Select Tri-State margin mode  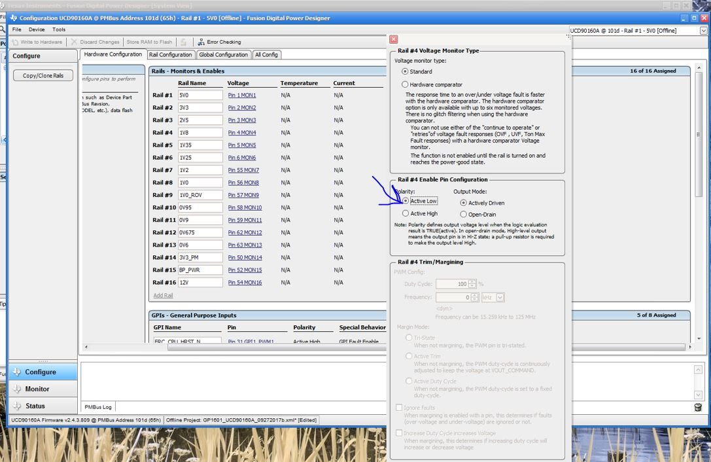coord(409,338)
